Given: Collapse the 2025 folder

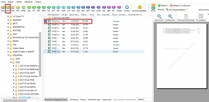Looking at the screenshot, I should 11,62.
